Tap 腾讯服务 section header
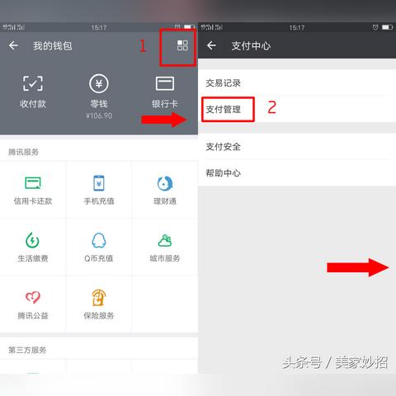 23,152
